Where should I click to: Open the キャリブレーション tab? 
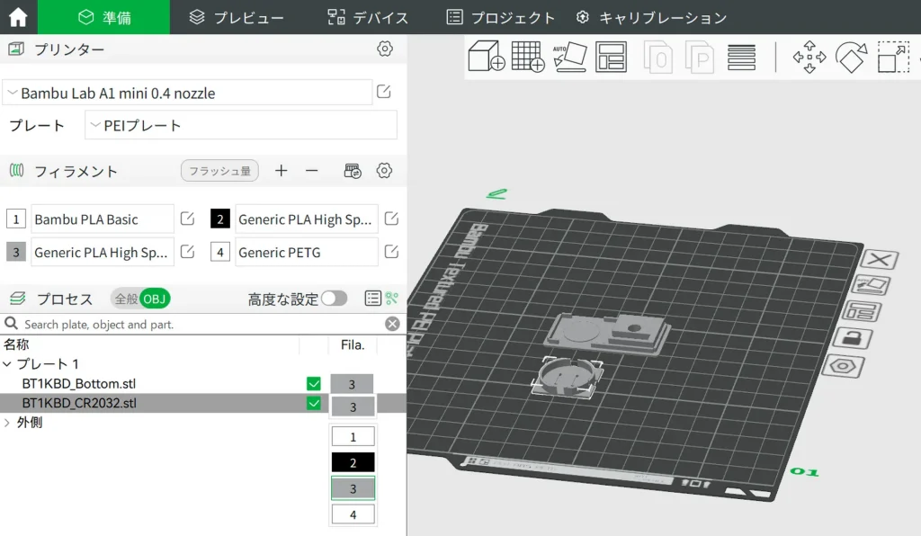coord(651,18)
